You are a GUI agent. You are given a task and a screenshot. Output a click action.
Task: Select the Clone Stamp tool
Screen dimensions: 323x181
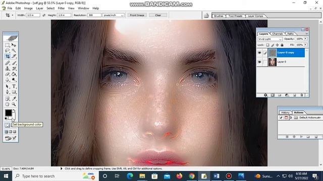pos(8,68)
